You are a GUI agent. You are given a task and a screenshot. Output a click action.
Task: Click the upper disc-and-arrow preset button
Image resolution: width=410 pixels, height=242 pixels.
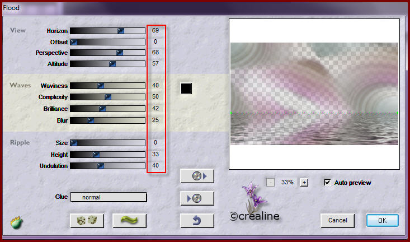point(197,176)
